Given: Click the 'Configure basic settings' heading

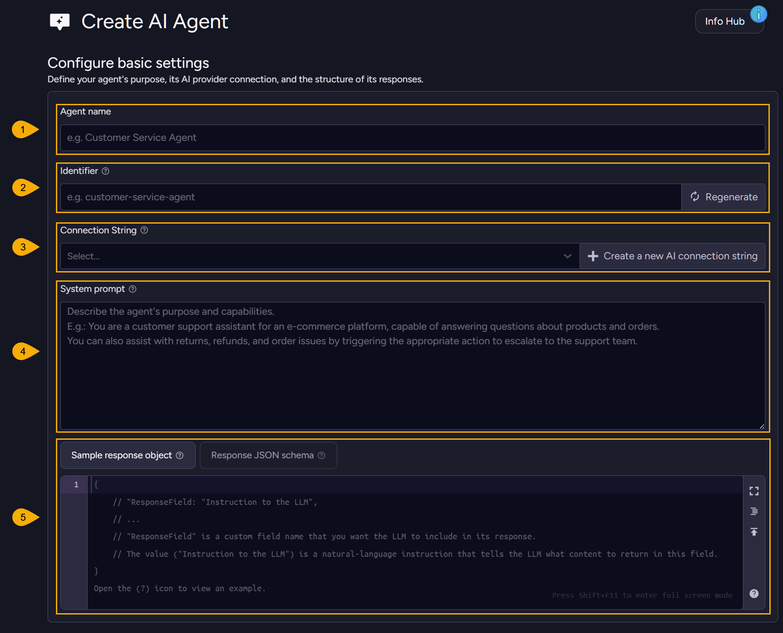Looking at the screenshot, I should click(x=128, y=63).
